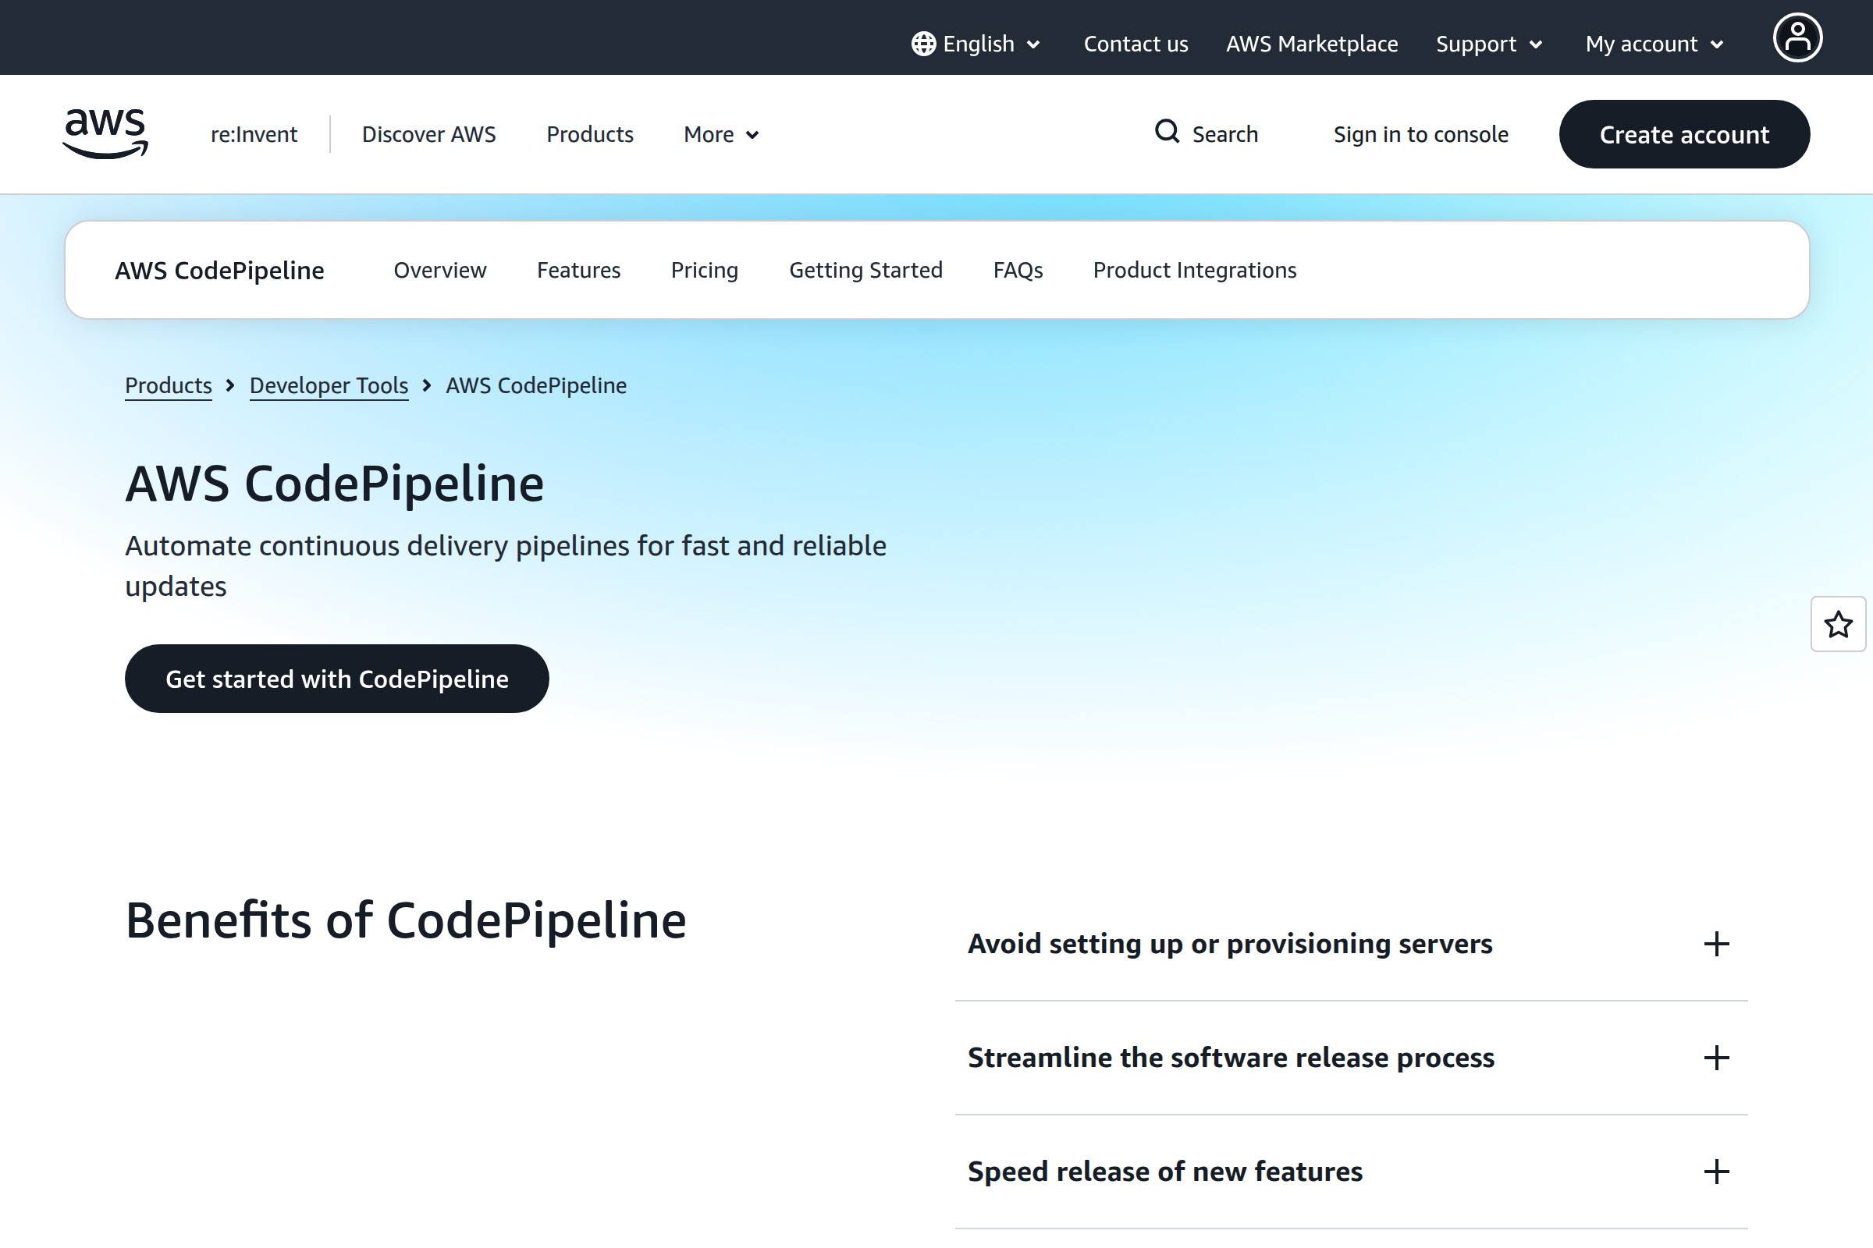Go to the Pricing tab
Viewport: 1873px width, 1248px height.
704,271
